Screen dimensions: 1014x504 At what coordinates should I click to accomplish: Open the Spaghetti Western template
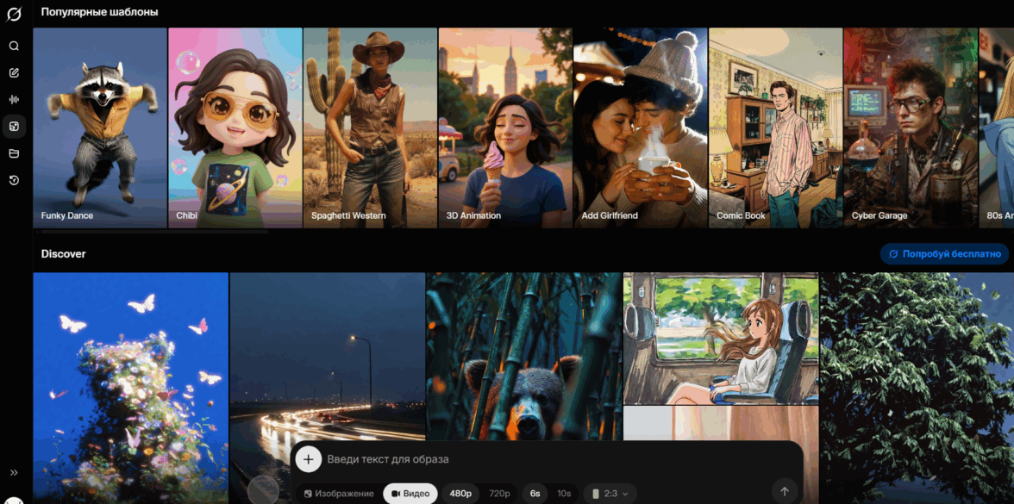point(370,128)
